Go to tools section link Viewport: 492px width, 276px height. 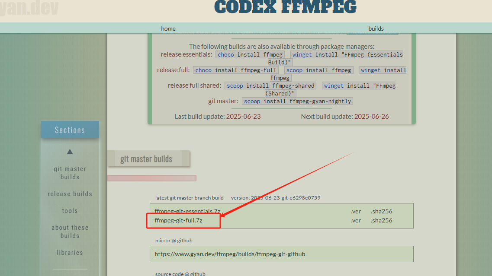coord(70,211)
